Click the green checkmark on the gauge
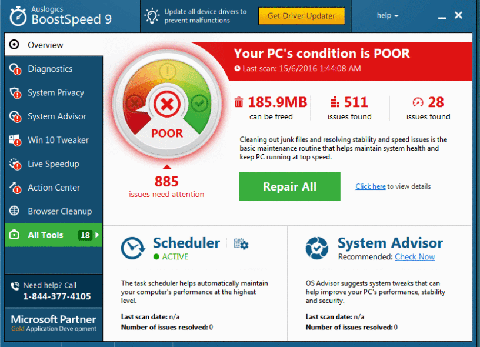480x347 pixels. (x=199, y=104)
